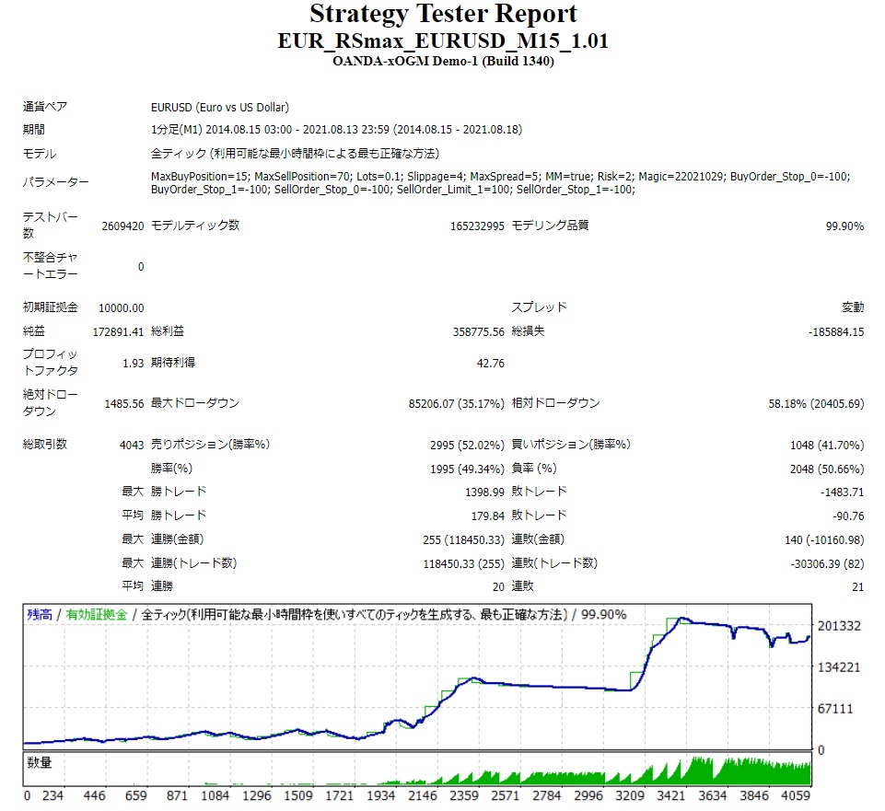Click the パラメーター label
Image resolution: width=885 pixels, height=811 pixels.
55,182
